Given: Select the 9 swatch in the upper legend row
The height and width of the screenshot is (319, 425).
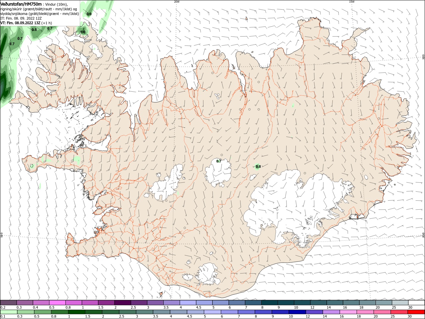Looking at the screenshot, I should 286,302.
